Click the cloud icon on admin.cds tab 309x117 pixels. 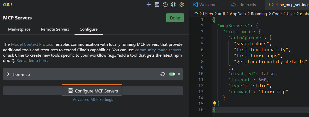(x=233, y=5)
